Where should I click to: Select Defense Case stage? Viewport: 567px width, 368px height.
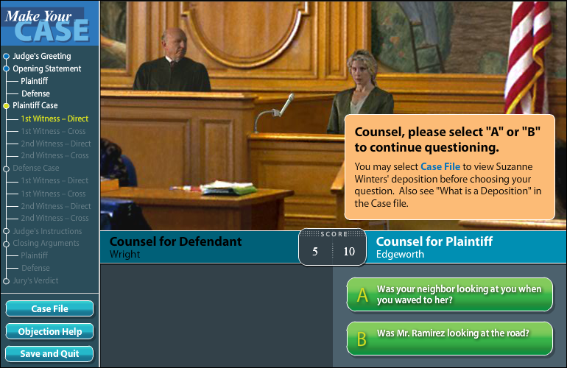[36, 168]
